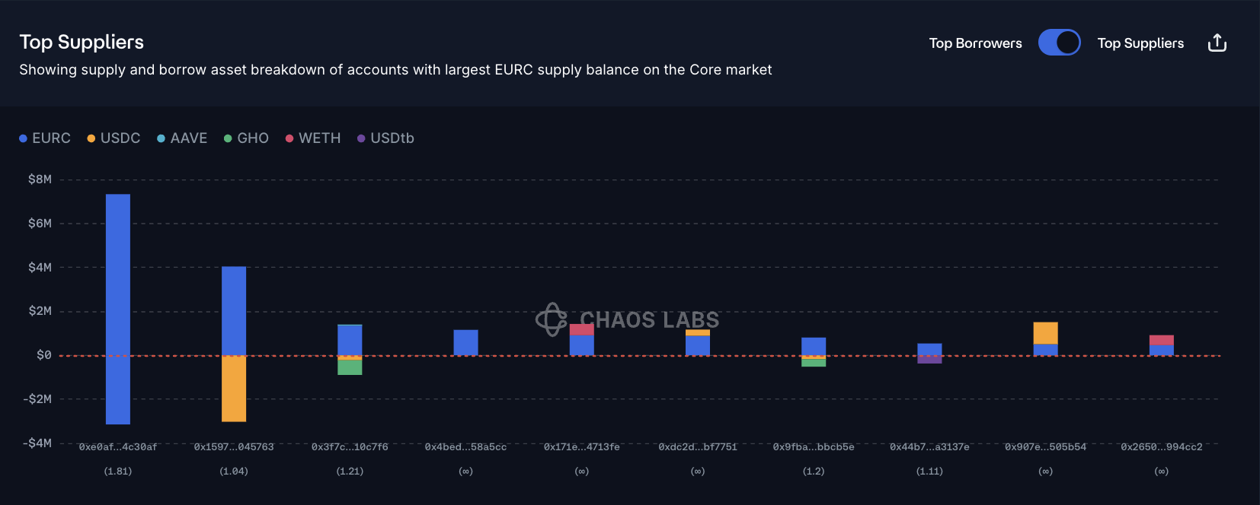Open account label 0xdc2d...bf7751
1260x505 pixels.
[x=698, y=447]
